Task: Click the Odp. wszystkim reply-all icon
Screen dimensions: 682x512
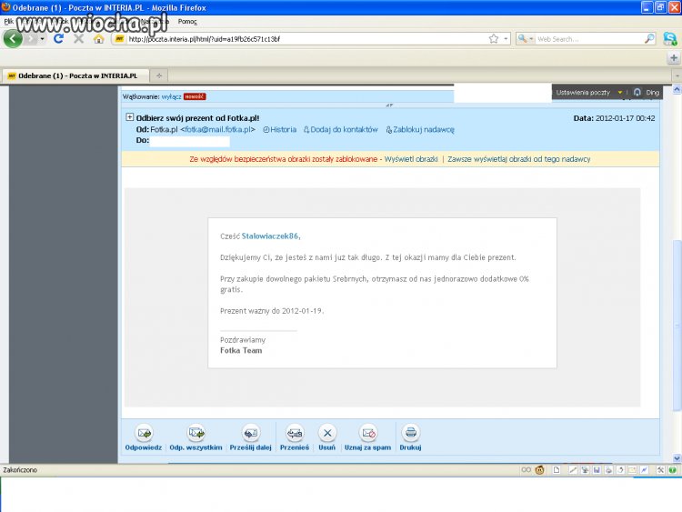Action: (196, 433)
